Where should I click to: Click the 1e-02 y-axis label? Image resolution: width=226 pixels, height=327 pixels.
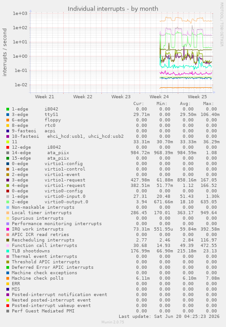tap(21, 85)
